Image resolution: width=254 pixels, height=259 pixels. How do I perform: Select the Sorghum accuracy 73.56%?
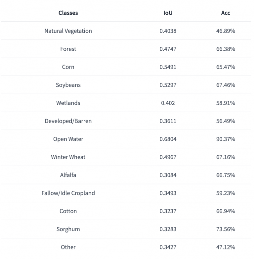pos(226,229)
